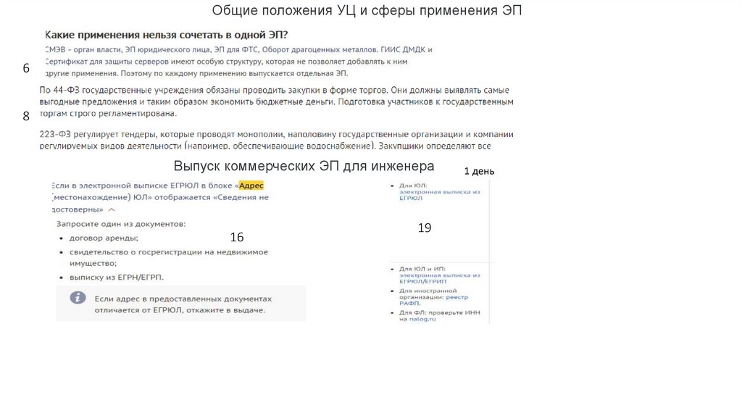
Task: Click line «другие применения. Поэтому по каждому применению»
Action: pos(196,73)
